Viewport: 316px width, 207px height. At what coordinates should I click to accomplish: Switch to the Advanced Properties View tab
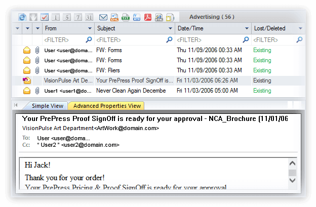[106, 106]
